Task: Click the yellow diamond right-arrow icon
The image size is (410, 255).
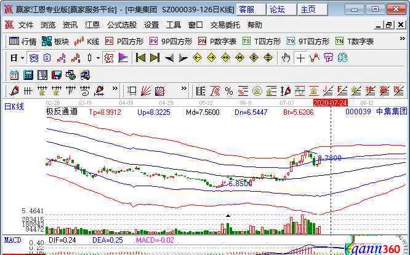Action: pyautogui.click(x=211, y=58)
